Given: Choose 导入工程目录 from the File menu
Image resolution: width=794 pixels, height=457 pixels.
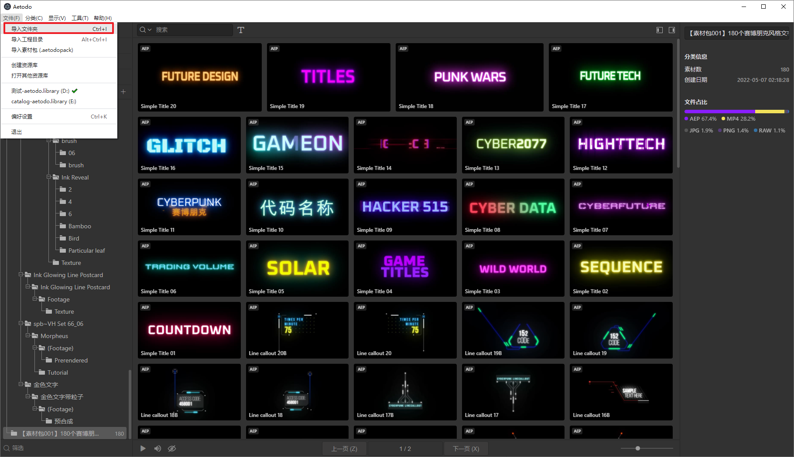Looking at the screenshot, I should point(59,39).
